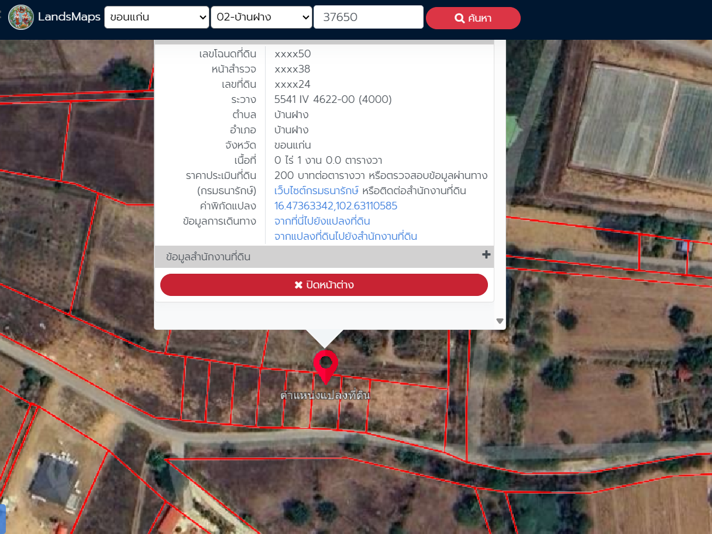Click the ตำแหน่งแปลงที่ดิน marker label
Viewport: 712px width, 534px height.
point(325,396)
